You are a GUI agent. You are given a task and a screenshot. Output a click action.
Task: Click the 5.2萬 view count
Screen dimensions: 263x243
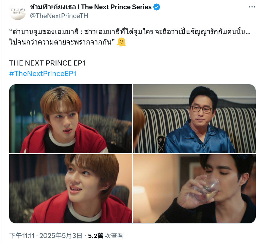click(x=95, y=236)
